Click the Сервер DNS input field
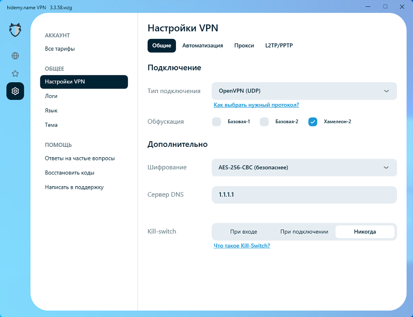The image size is (413, 317). [304, 195]
